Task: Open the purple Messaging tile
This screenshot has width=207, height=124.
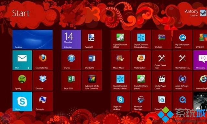Action: click(x=200, y=60)
